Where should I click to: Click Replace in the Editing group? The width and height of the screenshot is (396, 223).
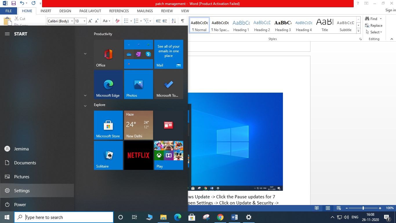tap(374, 26)
